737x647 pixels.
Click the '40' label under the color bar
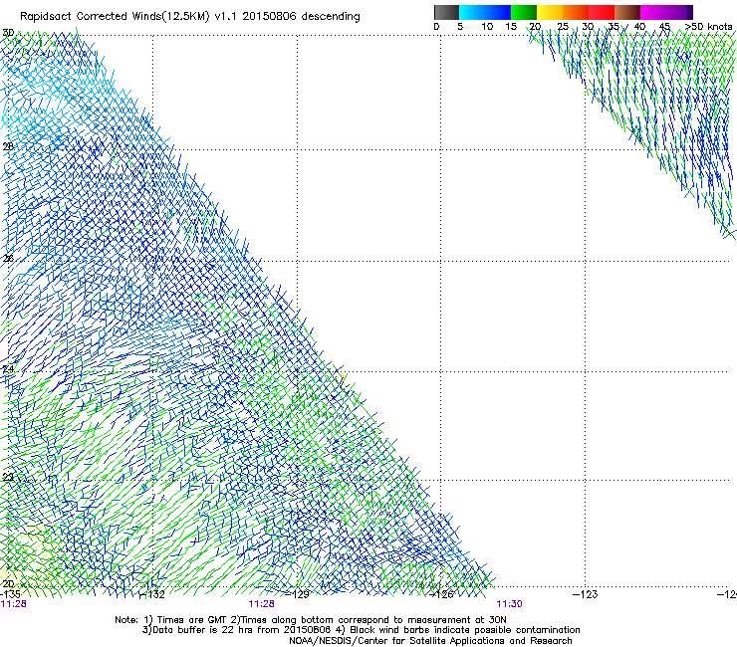639,26
